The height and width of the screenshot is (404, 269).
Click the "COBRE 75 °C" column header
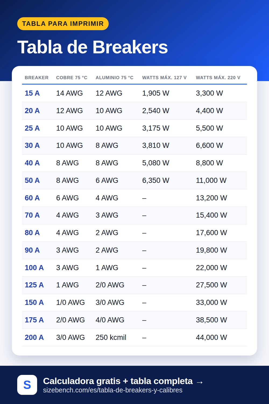tap(72, 78)
